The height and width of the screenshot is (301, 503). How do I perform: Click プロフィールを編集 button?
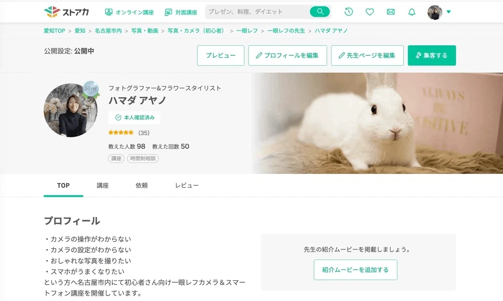tap(287, 55)
